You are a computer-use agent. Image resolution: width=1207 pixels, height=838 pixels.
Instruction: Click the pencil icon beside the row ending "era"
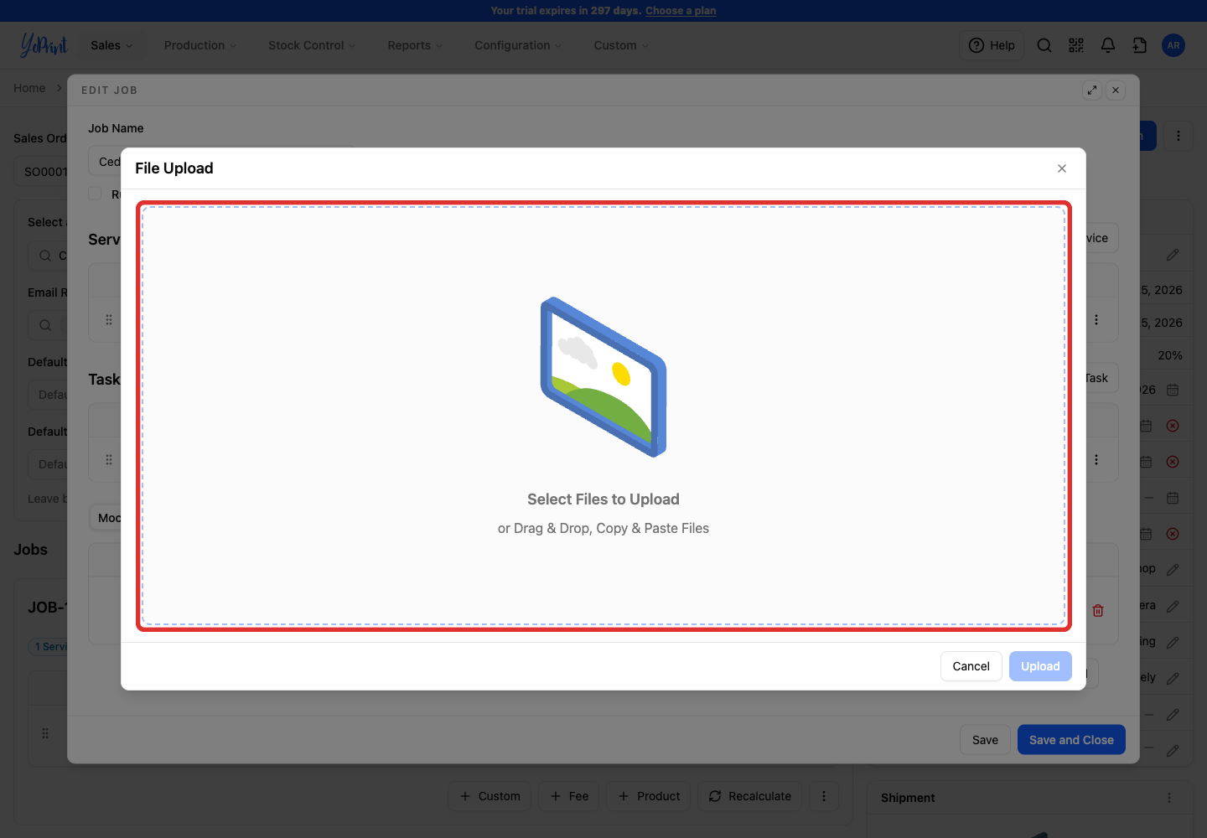coord(1173,606)
